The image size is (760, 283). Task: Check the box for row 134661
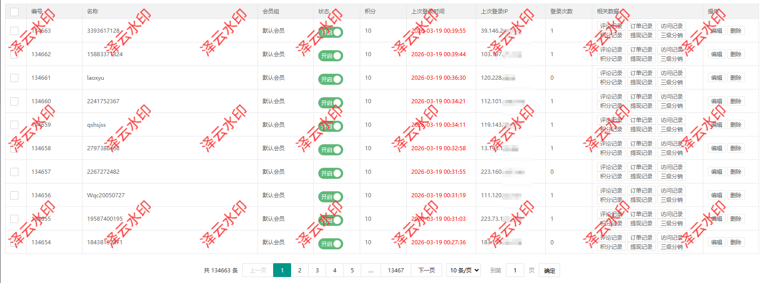pyautogui.click(x=14, y=78)
